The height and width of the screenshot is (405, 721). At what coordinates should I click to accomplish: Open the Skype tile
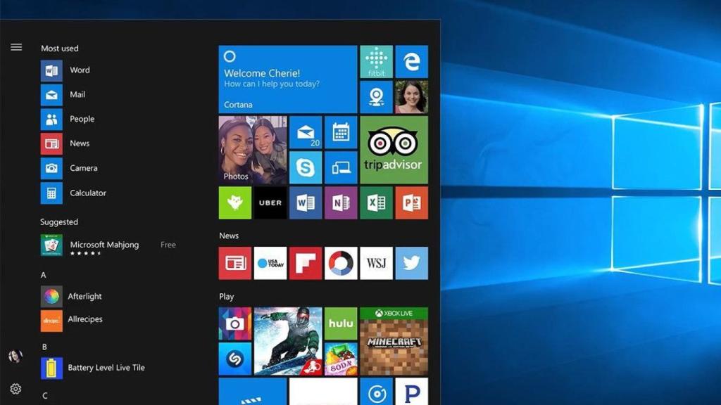pyautogui.click(x=306, y=168)
